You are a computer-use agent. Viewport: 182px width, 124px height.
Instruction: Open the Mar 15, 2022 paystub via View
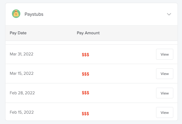tap(164, 74)
